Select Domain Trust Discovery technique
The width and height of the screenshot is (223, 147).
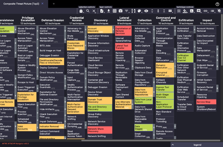tap(100, 101)
